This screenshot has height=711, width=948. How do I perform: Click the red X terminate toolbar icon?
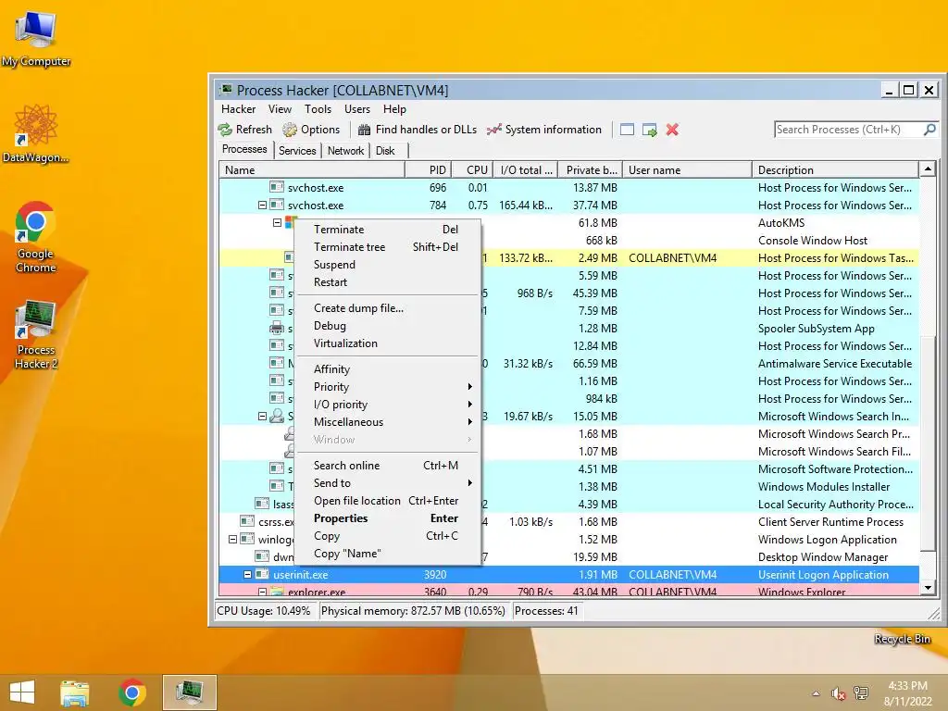click(672, 130)
